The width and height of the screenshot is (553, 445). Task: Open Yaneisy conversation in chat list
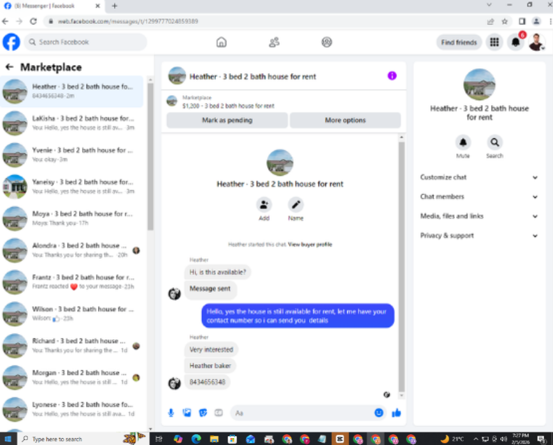[x=72, y=186]
